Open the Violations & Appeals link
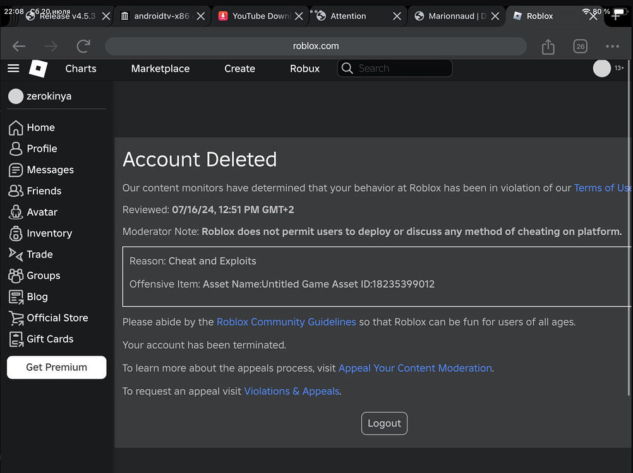Screen dimensions: 633x473 tap(291, 391)
